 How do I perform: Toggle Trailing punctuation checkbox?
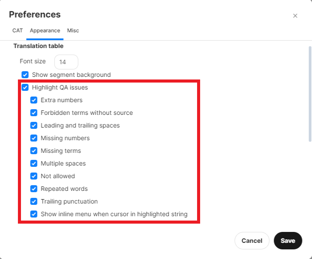point(34,201)
